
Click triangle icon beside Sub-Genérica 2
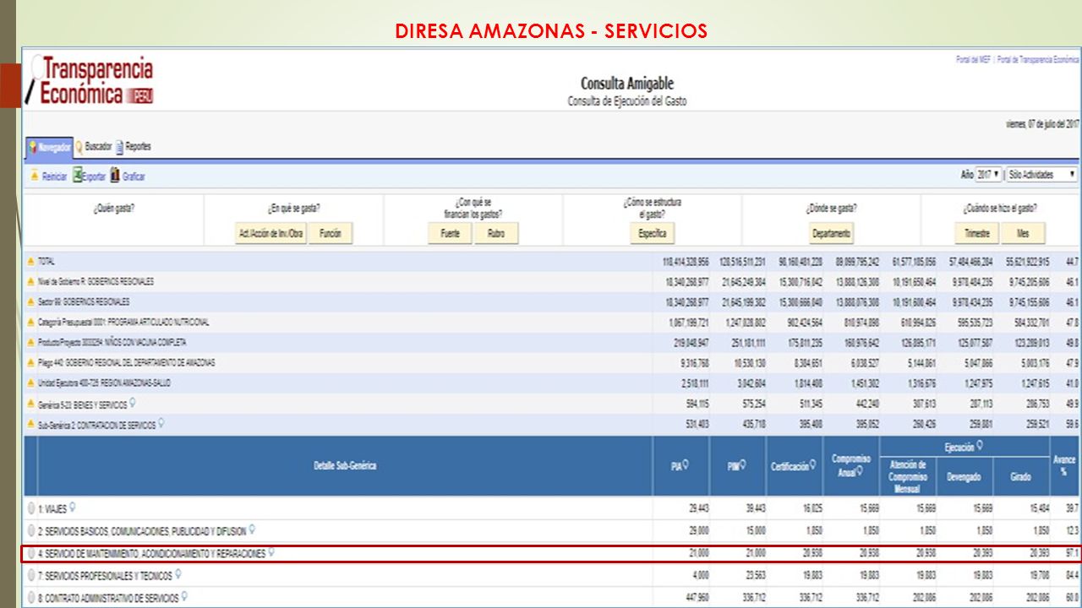(x=31, y=425)
